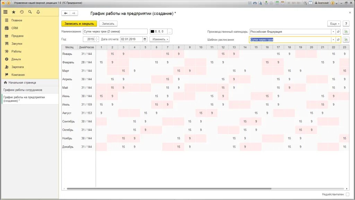Viewport: 355px width, 200px height.
Task: Click the Save icon in title bar
Action: pyautogui.click(x=250, y=3)
